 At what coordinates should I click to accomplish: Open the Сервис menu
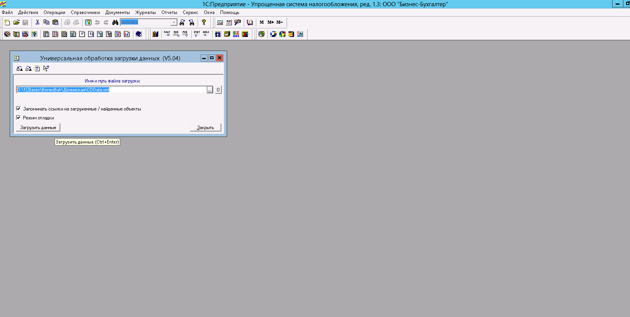tap(190, 12)
